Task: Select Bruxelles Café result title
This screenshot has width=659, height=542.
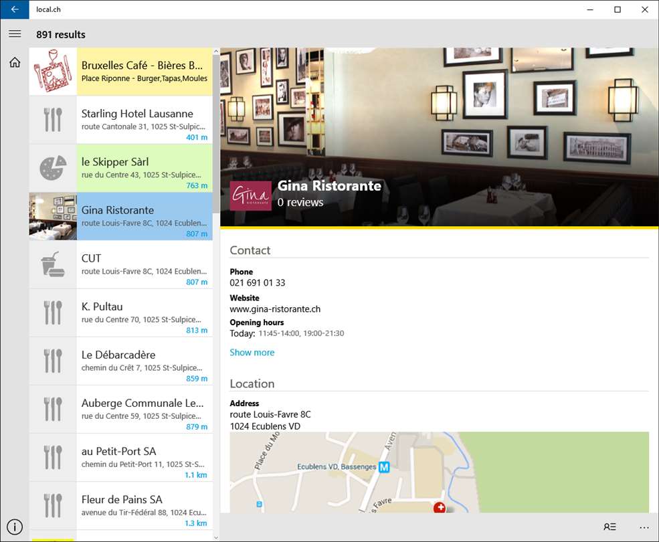Action: (x=142, y=66)
